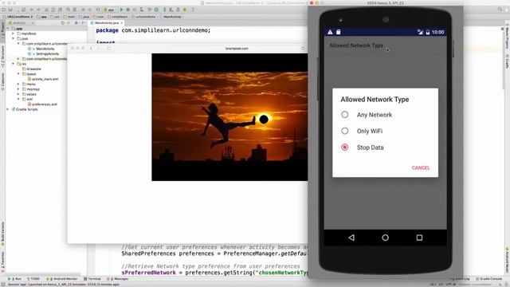Click the Debug app toolbar icon

click(128, 10)
